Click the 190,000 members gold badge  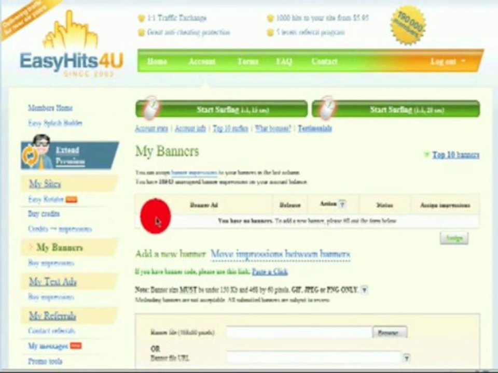408,25
